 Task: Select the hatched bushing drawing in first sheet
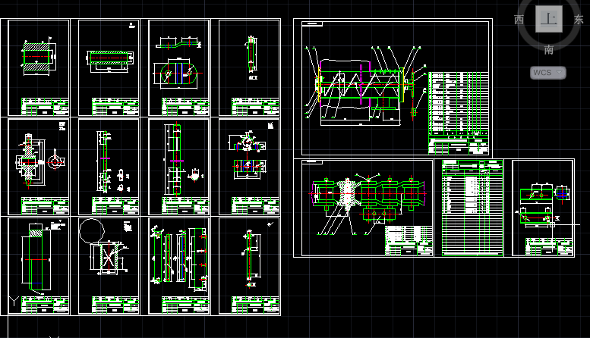coord(39,57)
